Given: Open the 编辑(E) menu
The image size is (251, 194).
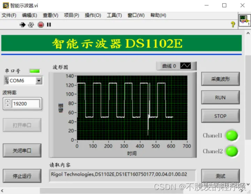Looking at the screenshot, I should (x=29, y=15).
